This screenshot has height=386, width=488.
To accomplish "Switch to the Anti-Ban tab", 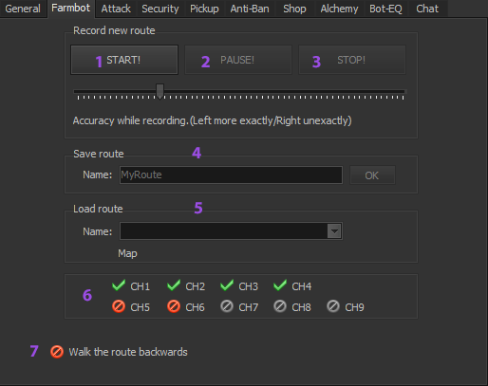I will pos(250,9).
